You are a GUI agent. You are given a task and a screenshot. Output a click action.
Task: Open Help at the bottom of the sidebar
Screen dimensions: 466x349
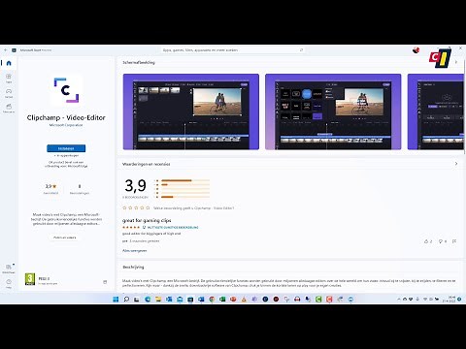(9, 283)
